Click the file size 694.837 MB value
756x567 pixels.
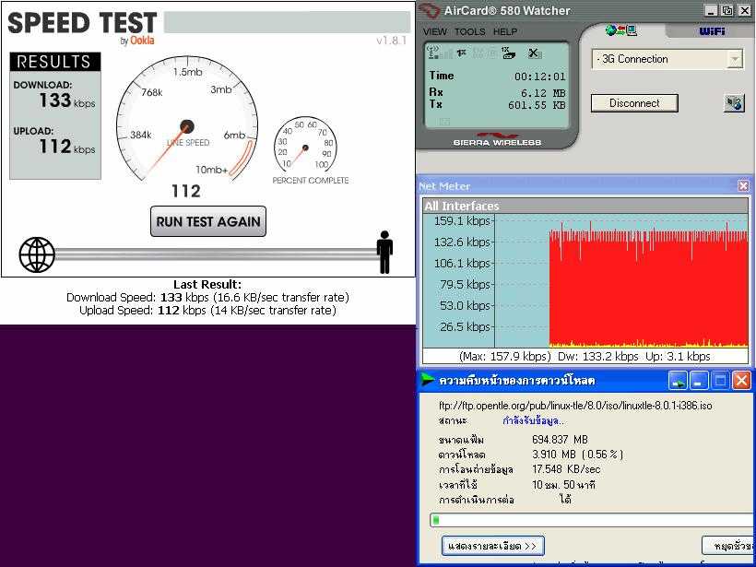point(560,439)
